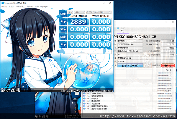
Task: Click the total host writes value 1137 GB
Action: [168, 44]
